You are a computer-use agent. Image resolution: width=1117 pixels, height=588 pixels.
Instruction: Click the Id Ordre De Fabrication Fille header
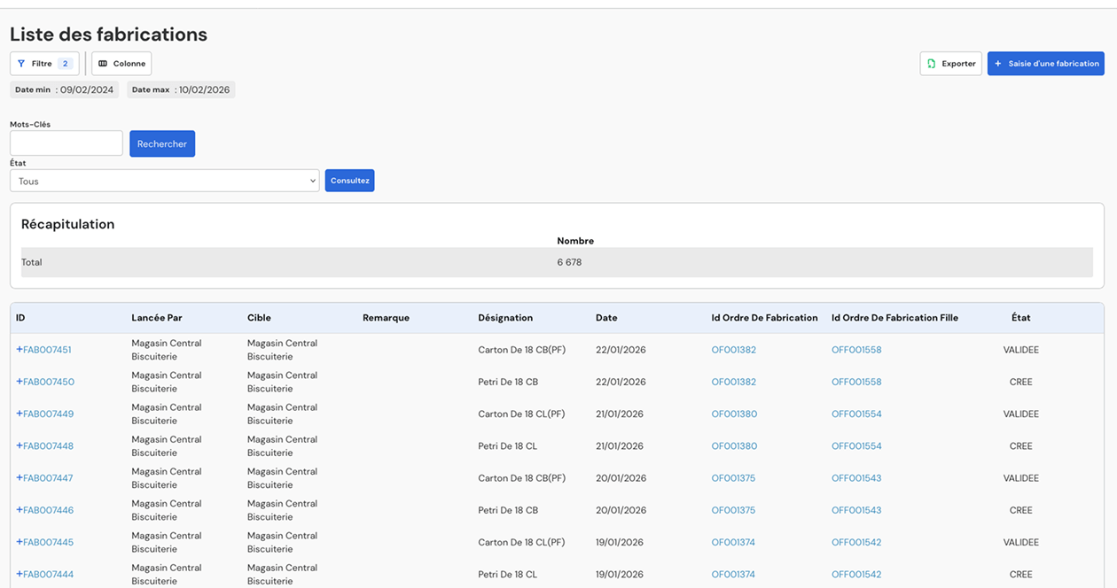click(x=894, y=317)
